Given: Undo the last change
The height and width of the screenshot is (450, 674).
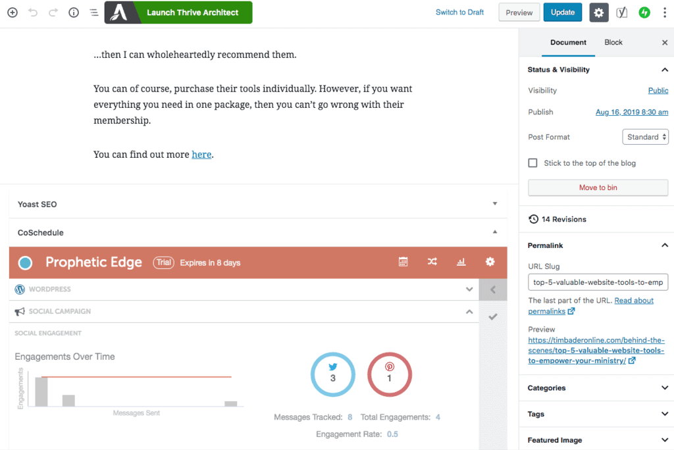Looking at the screenshot, I should (x=33, y=12).
